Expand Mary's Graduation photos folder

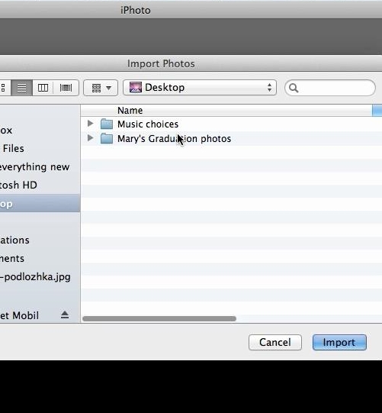tap(90, 137)
